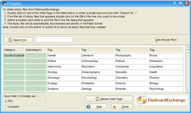
Task: Select the Zoology tag
Action: point(64,72)
